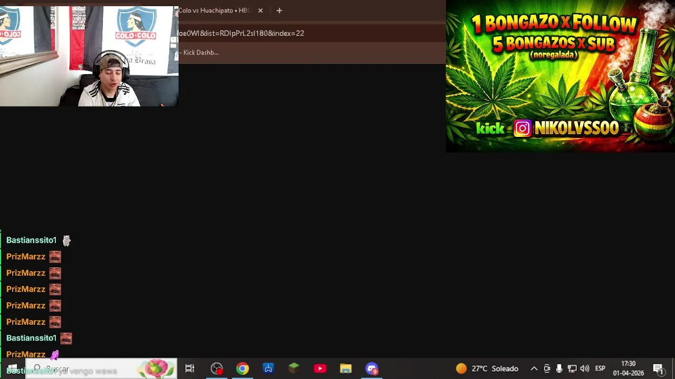
Task: Click the browser address bar URL
Action: pyautogui.click(x=241, y=33)
